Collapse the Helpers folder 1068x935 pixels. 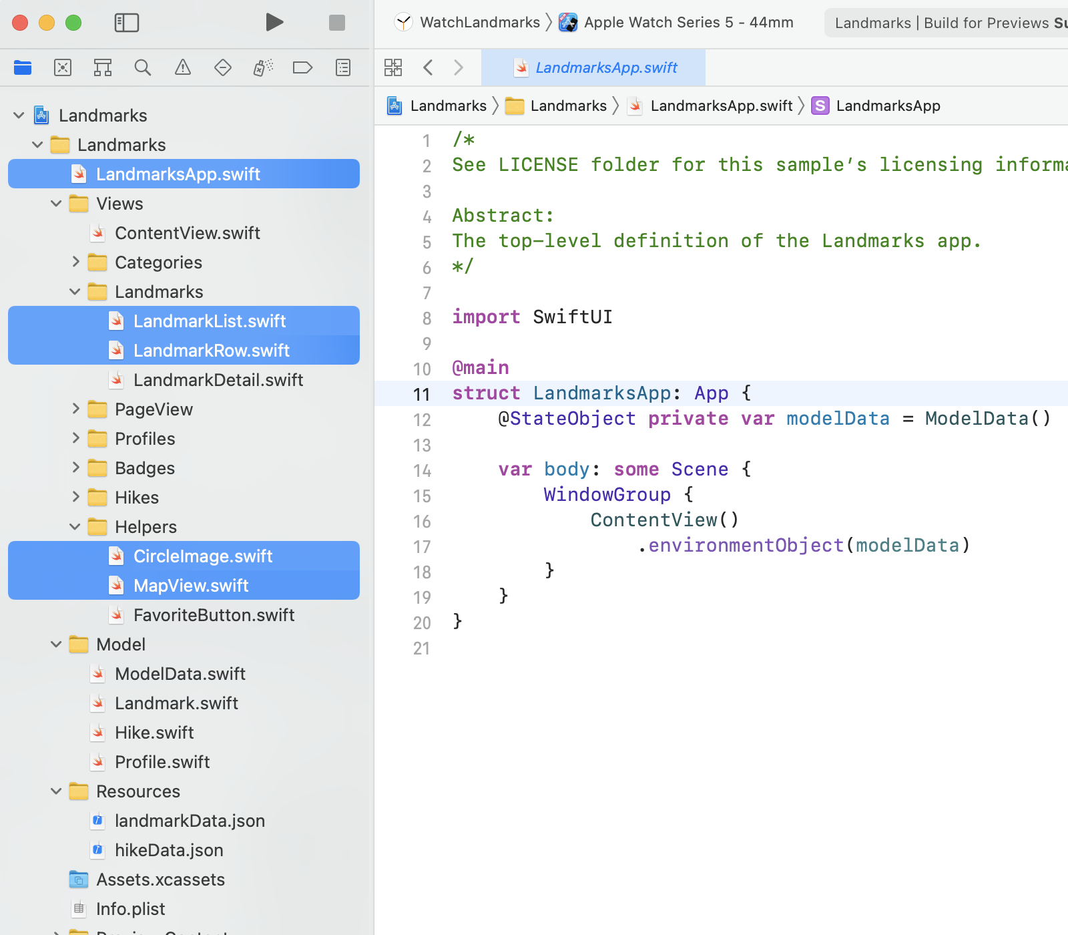75,527
